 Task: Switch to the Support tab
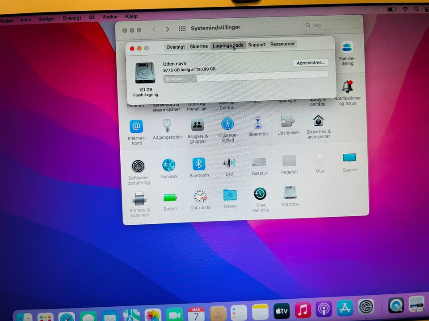click(257, 45)
